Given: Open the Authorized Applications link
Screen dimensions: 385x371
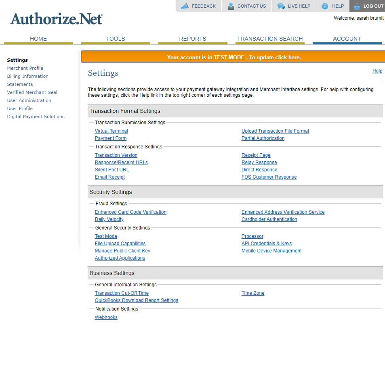Looking at the screenshot, I should [120, 258].
